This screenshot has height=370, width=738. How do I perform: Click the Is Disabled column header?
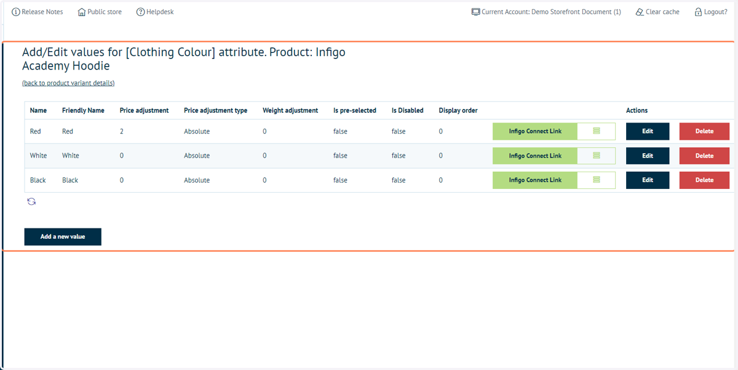coord(408,110)
